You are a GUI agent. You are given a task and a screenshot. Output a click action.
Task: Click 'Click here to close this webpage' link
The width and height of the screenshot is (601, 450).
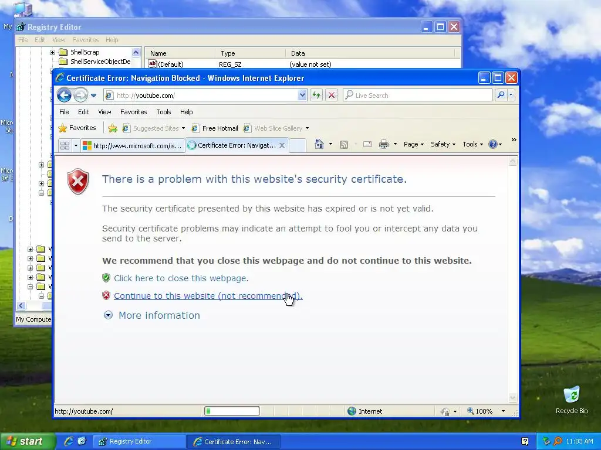[x=181, y=278]
